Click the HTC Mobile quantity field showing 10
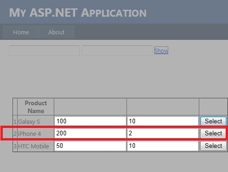The width and height of the screenshot is (228, 172). tap(163, 146)
